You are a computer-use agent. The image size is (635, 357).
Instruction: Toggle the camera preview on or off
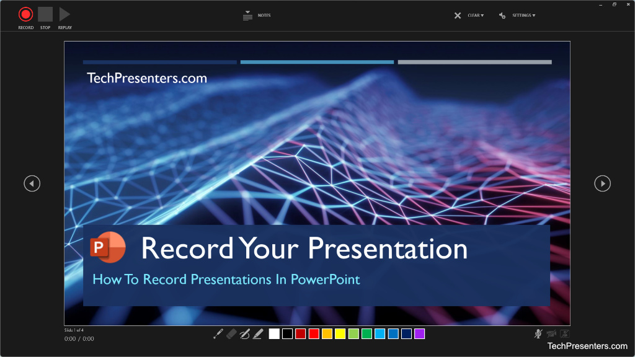click(x=564, y=334)
